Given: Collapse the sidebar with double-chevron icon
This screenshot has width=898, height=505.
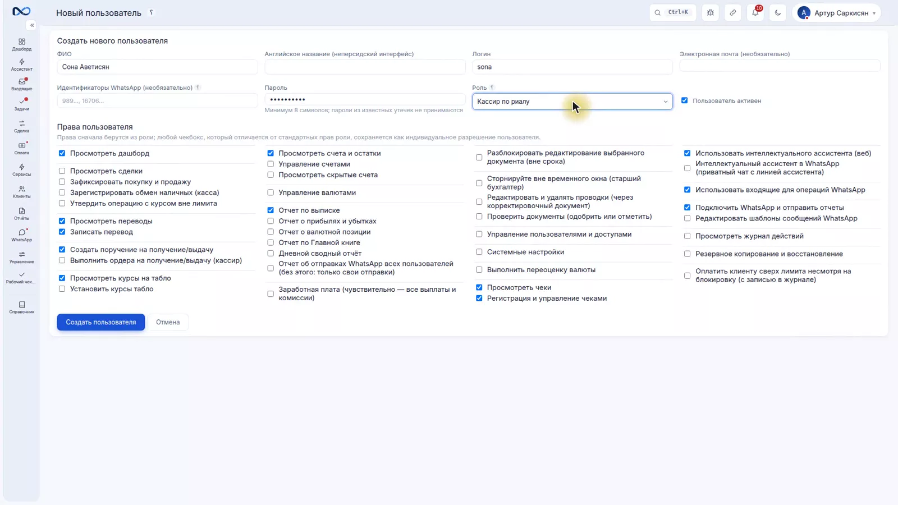Looking at the screenshot, I should tap(31, 25).
